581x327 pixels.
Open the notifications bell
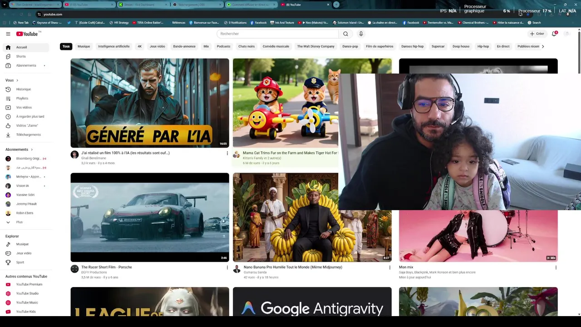[554, 34]
